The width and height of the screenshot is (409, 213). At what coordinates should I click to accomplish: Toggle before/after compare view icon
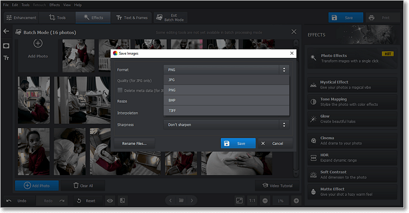[123, 201]
